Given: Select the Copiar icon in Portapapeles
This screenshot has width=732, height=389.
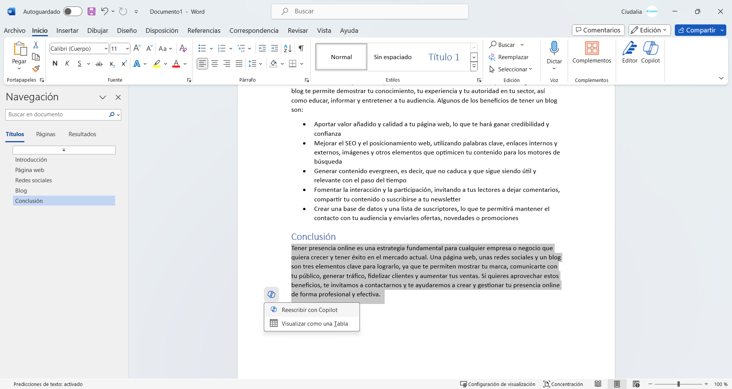Looking at the screenshot, I should tap(35, 57).
